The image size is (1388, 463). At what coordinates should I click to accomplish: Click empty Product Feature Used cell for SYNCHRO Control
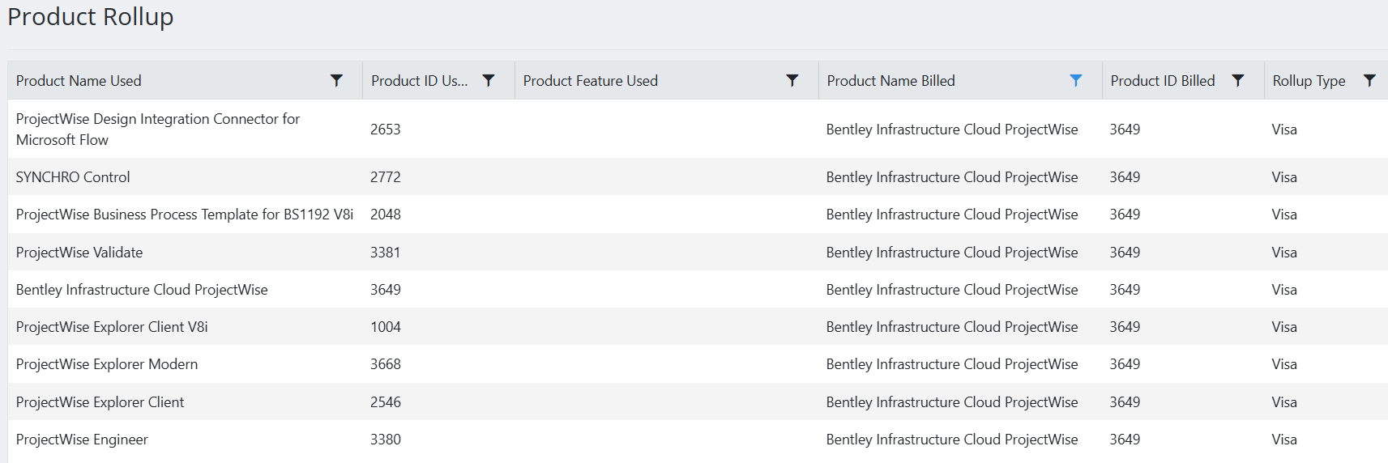coord(666,177)
